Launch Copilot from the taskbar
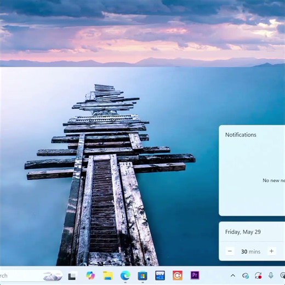The width and height of the screenshot is (285, 285). pyautogui.click(x=90, y=276)
